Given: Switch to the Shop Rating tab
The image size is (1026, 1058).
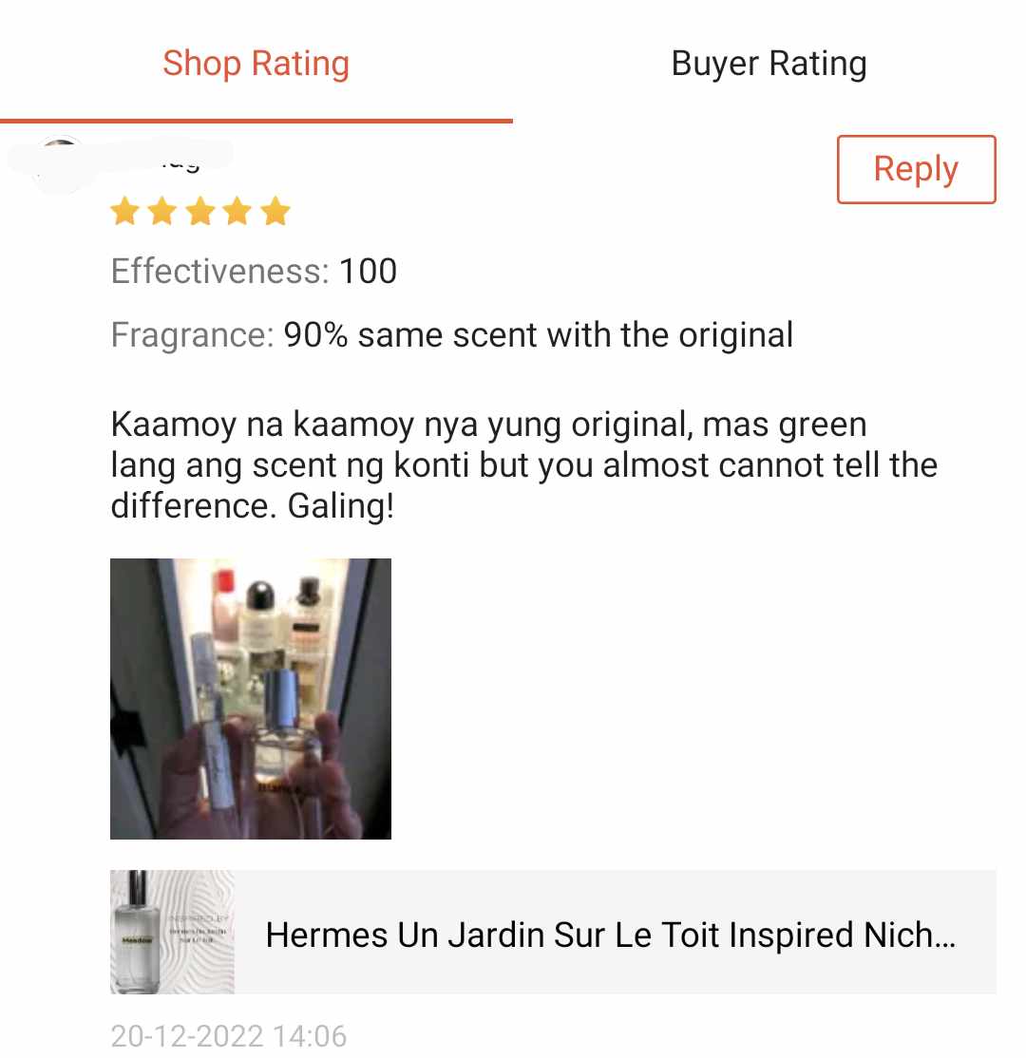Looking at the screenshot, I should pyautogui.click(x=256, y=64).
